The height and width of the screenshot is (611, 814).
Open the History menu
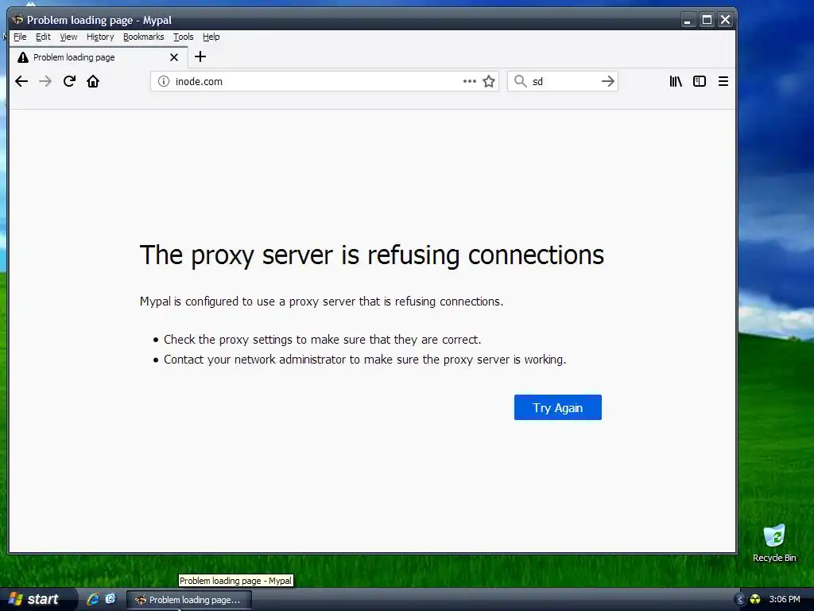click(x=100, y=37)
